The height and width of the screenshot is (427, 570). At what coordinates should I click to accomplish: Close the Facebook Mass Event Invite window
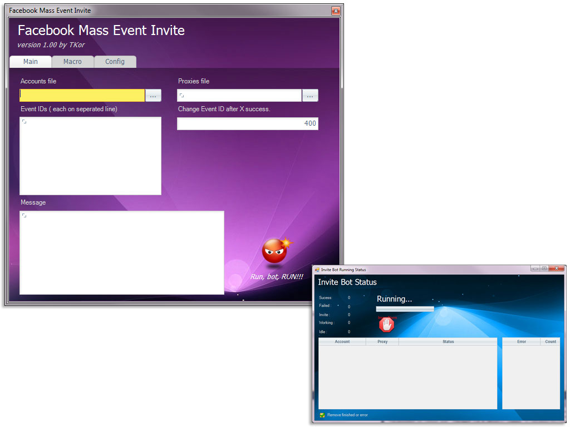coord(336,11)
